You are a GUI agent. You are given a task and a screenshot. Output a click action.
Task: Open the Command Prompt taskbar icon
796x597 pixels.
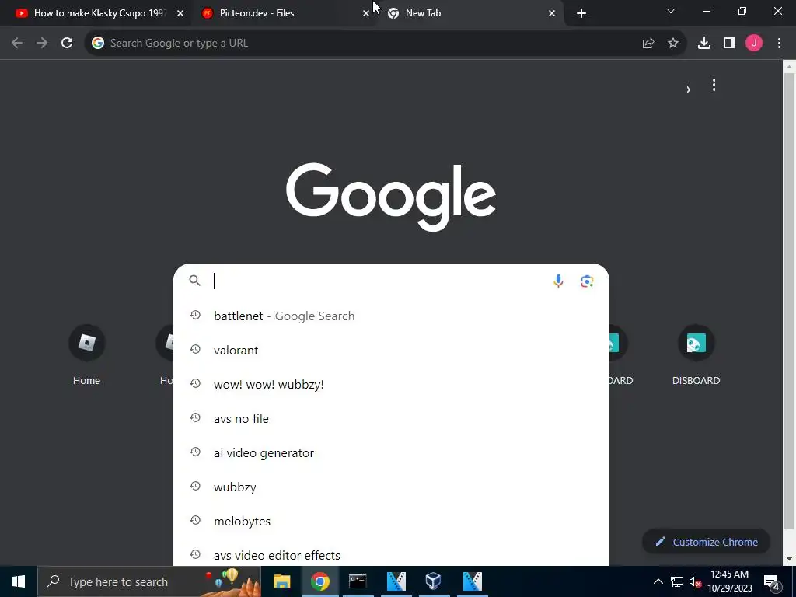(x=358, y=581)
